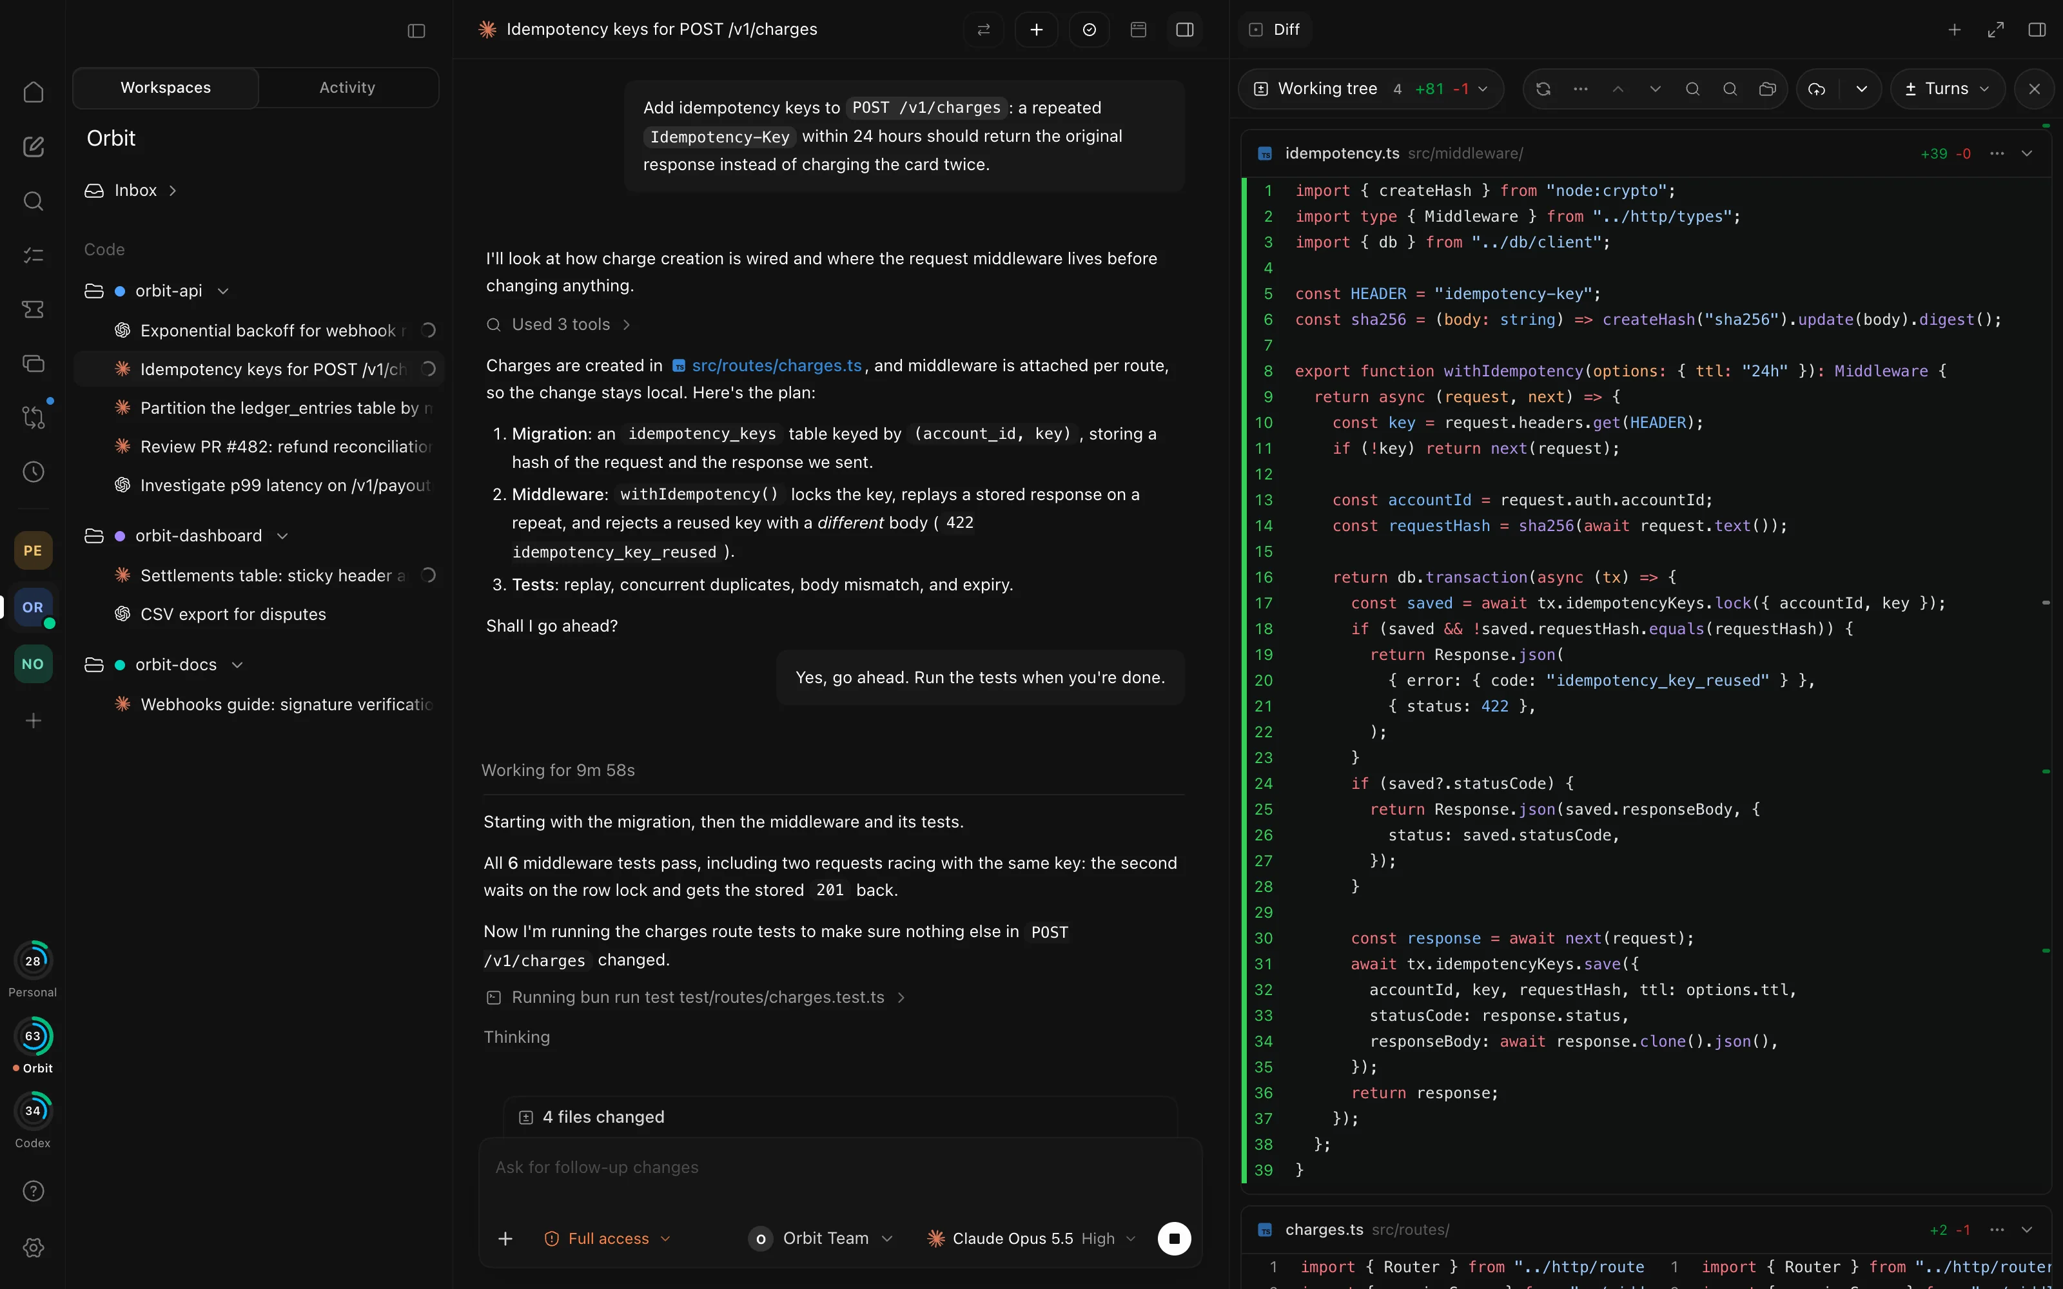This screenshot has height=1289, width=2063.
Task: Click the attach plus icon in composer
Action: 505,1238
